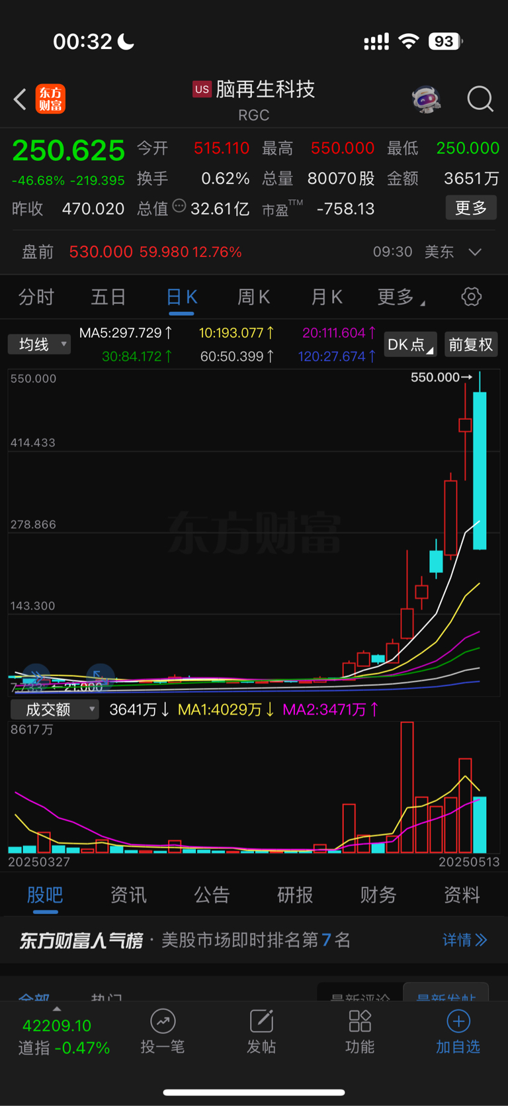Tap the stock name 脑再生科技
508x1106 pixels.
click(265, 89)
